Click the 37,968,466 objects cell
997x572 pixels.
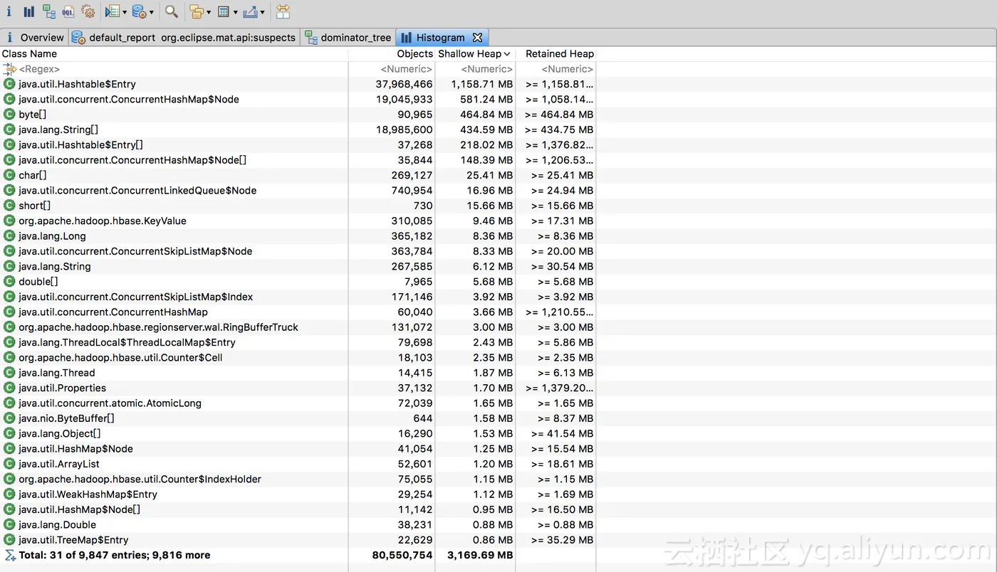[404, 84]
